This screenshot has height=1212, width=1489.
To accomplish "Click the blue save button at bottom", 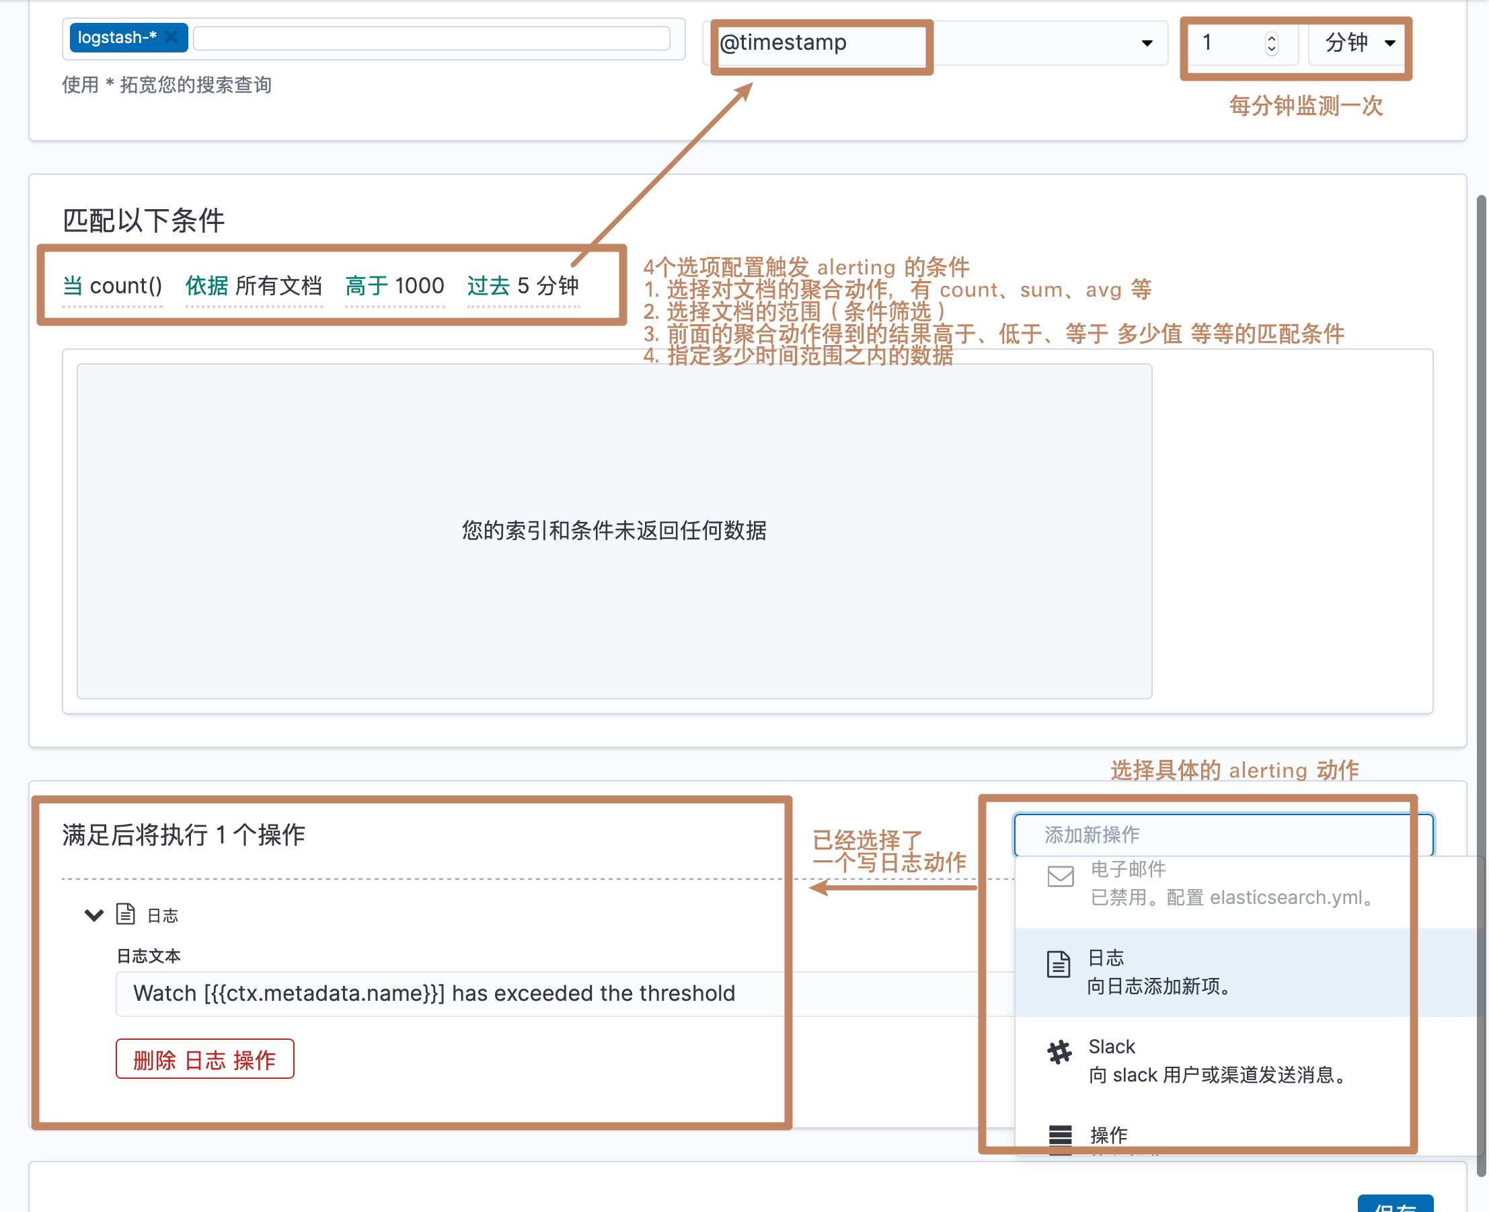I will point(1394,1205).
